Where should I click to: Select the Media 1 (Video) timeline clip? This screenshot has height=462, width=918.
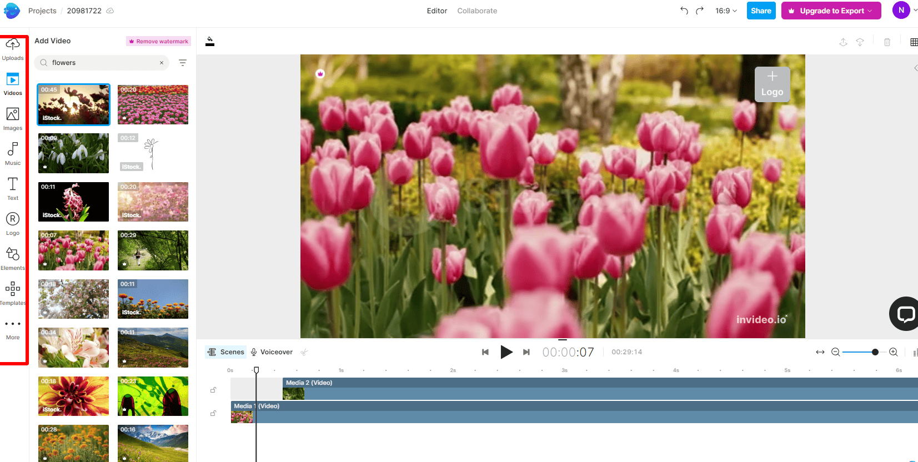[574, 412]
